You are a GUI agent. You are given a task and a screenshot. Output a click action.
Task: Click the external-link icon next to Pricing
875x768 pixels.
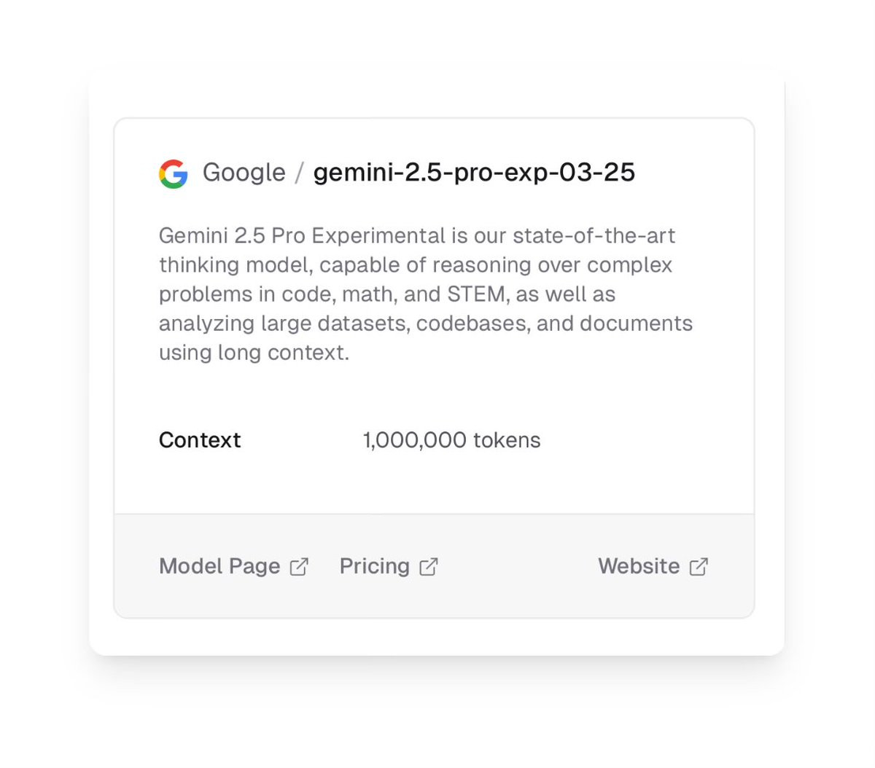tap(429, 567)
